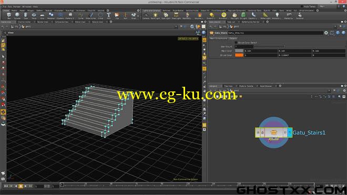Viewport: 347px width, 195px height.
Task: Open the orange stripe color swatch
Action: [x=239, y=55]
